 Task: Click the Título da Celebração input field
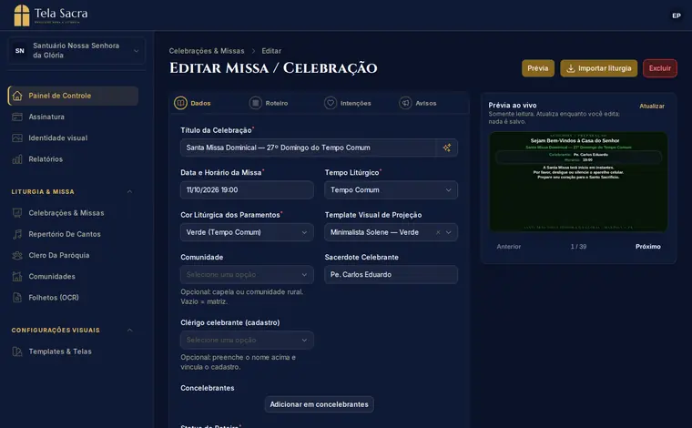[x=308, y=148]
